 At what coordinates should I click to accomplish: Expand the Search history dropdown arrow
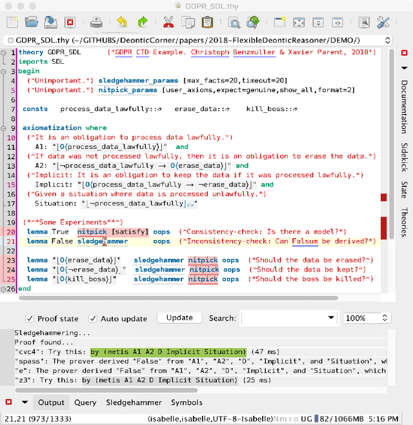[x=331, y=319]
